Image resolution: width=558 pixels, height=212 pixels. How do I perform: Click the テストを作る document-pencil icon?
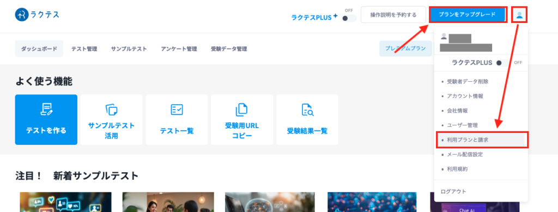pos(46,110)
